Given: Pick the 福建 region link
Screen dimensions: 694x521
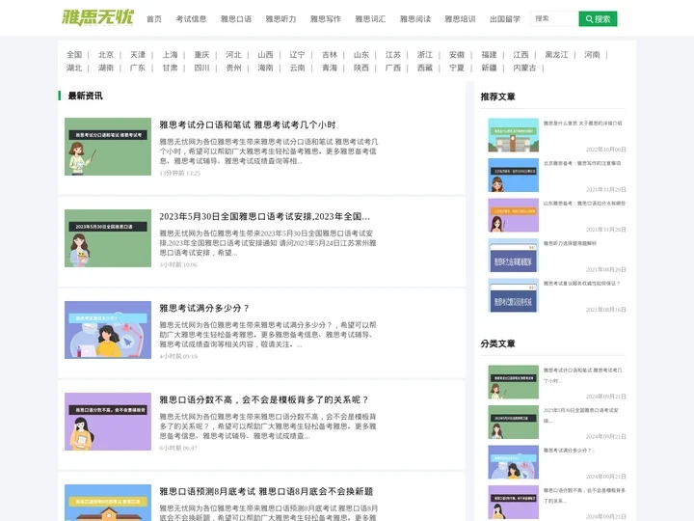Looking at the screenshot, I should point(489,54).
